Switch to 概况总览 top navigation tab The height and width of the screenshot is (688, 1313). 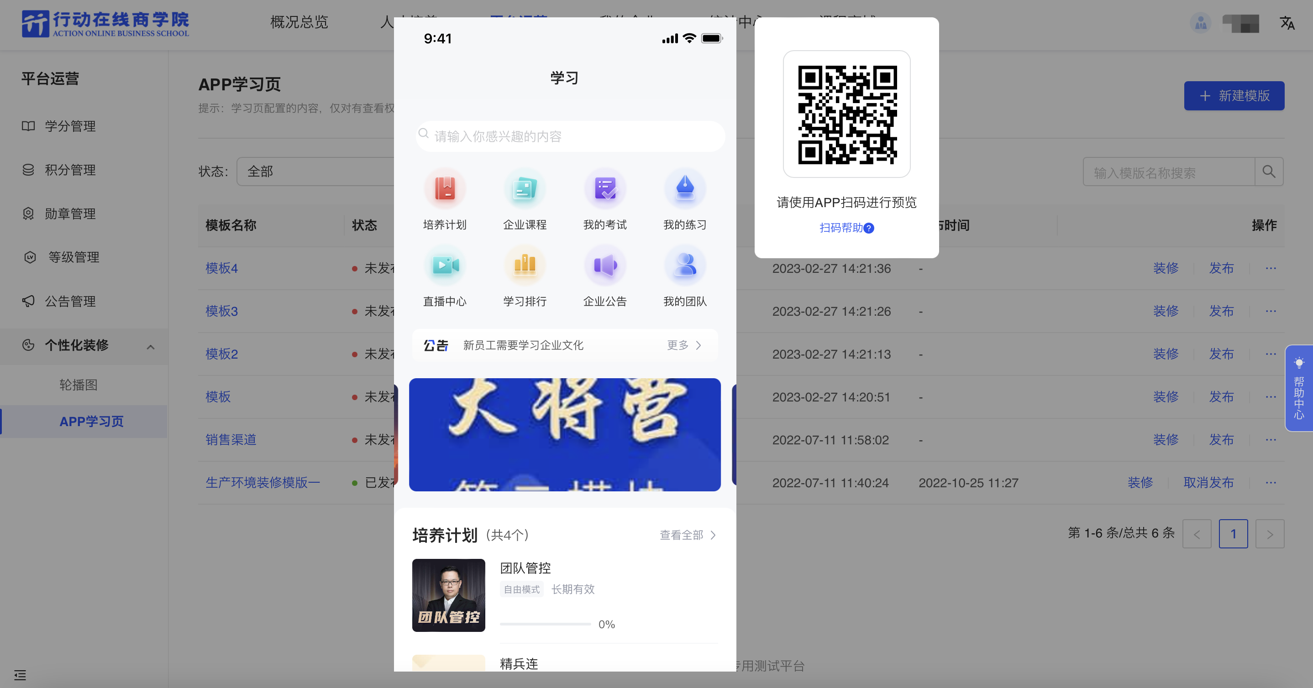[299, 22]
